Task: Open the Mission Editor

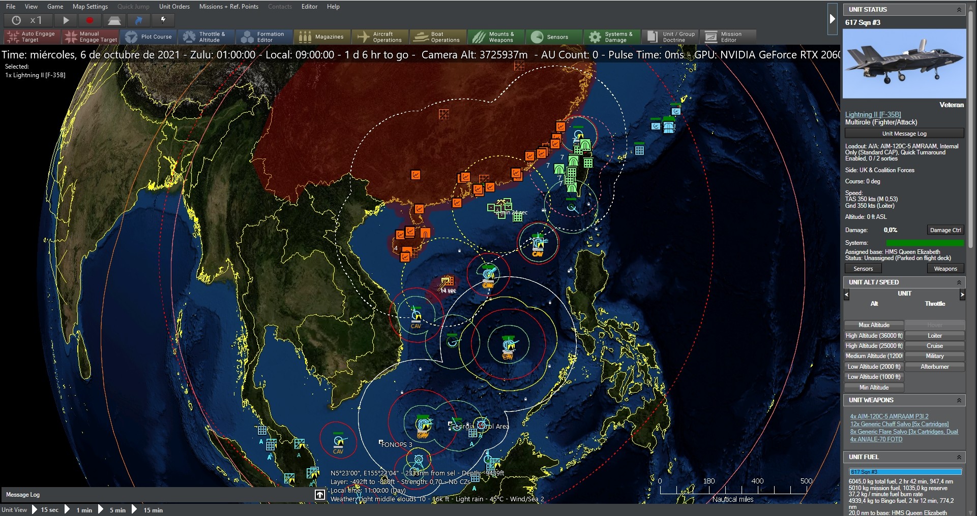Action: tap(728, 36)
